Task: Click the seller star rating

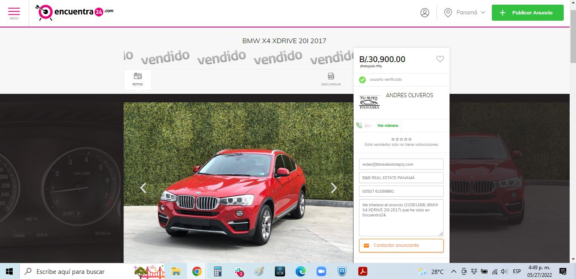Action: 401,139
